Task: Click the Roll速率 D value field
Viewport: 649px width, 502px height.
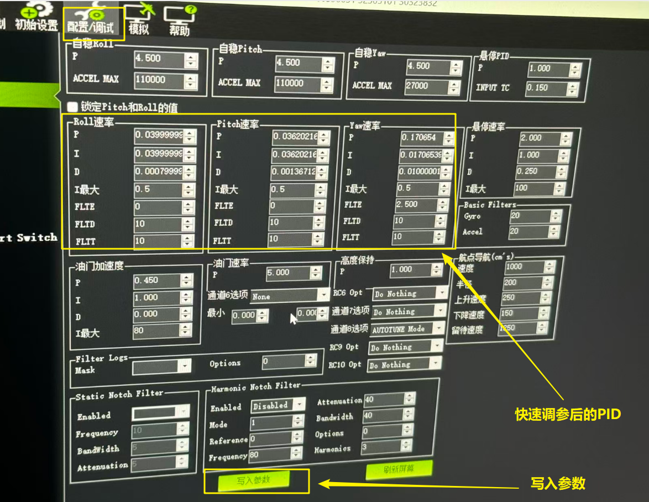Action: (x=159, y=172)
